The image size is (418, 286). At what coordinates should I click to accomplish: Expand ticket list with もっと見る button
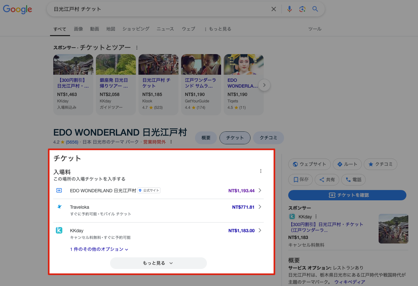pyautogui.click(x=158, y=263)
